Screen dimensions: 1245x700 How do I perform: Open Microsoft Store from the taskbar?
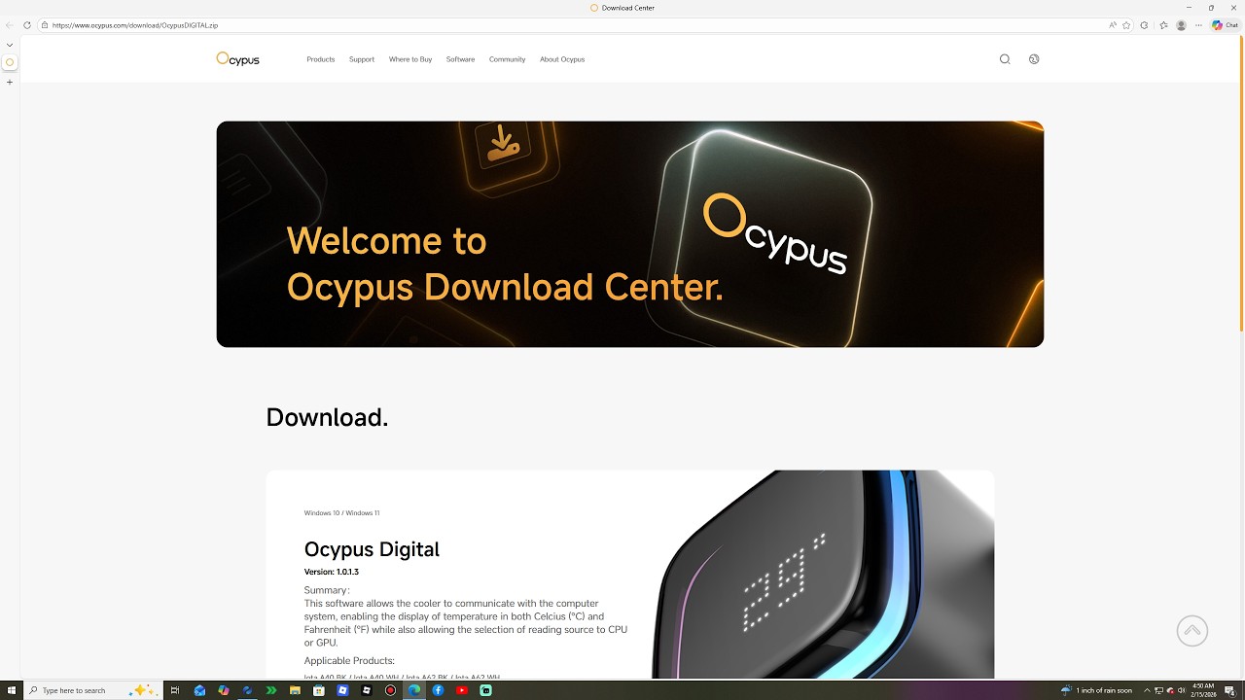coord(319,690)
